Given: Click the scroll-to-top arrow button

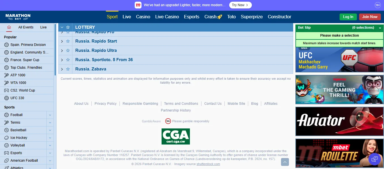Looking at the screenshot, I should click(285, 162).
